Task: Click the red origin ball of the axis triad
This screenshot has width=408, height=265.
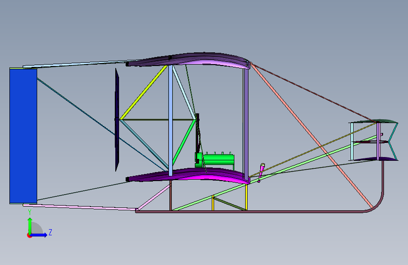Action: 29,235
